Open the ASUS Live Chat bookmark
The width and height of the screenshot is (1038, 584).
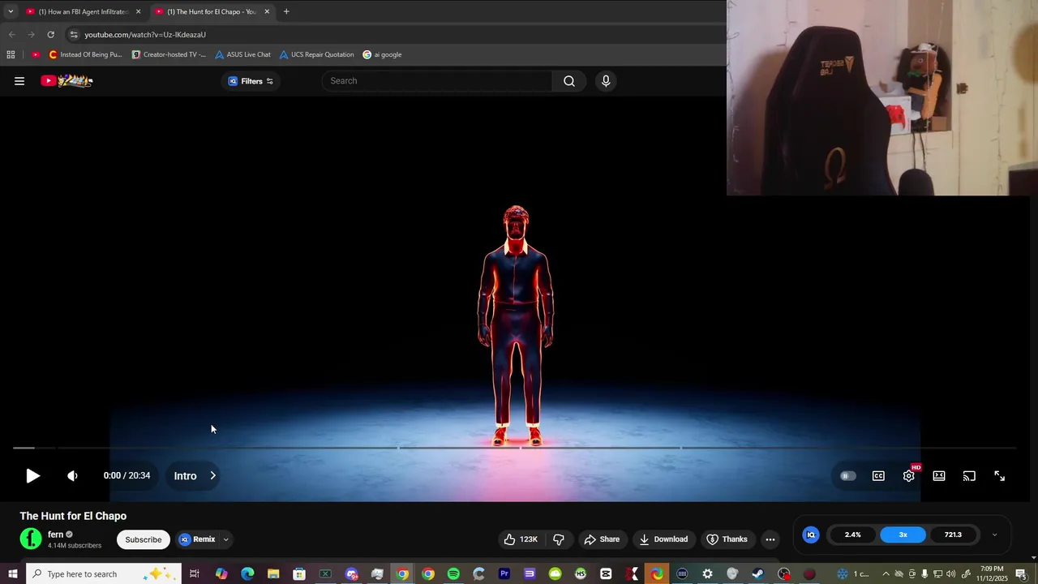[242, 54]
